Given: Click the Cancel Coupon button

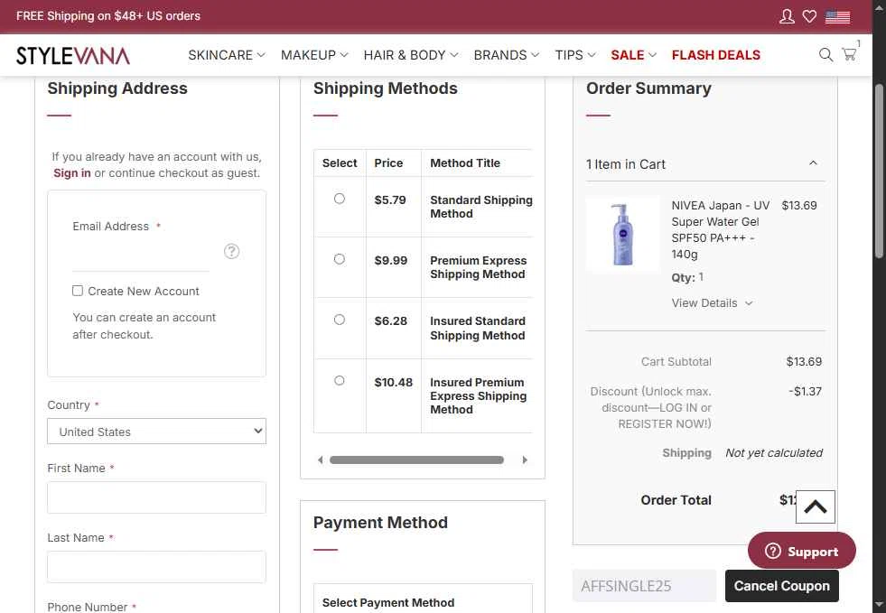Looking at the screenshot, I should point(781,586).
